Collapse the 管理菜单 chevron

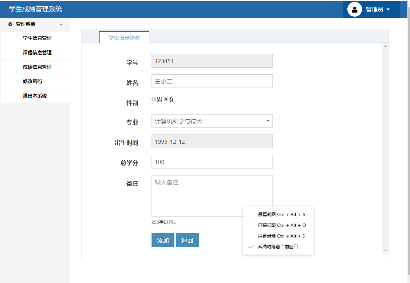tap(61, 25)
